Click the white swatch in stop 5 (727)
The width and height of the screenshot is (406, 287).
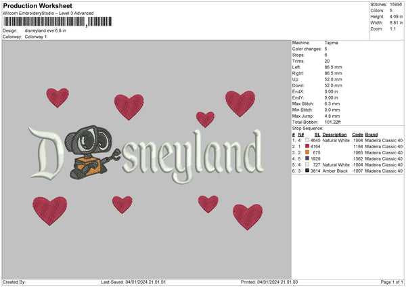[x=307, y=164]
